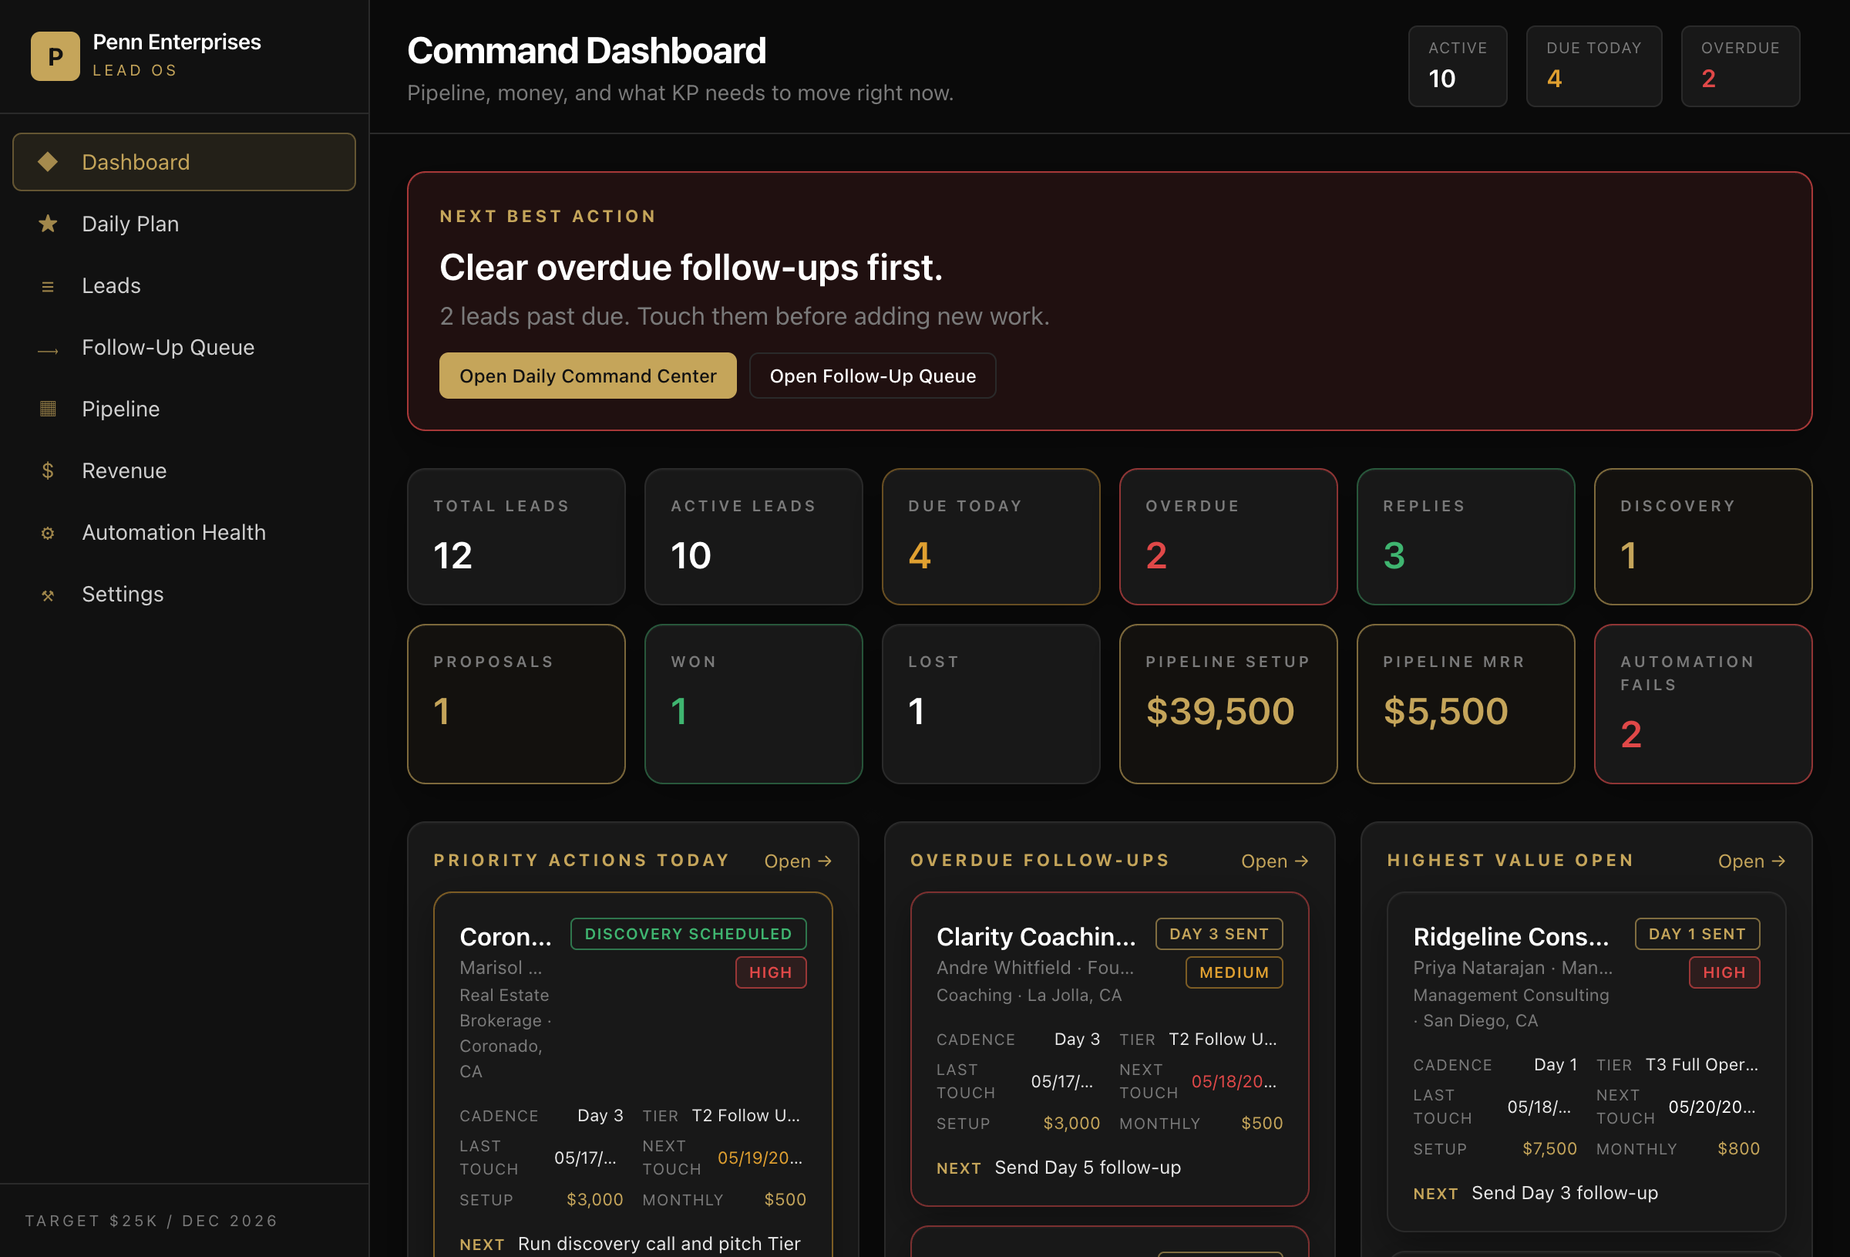Image resolution: width=1850 pixels, height=1257 pixels.
Task: Click HIGH badge on Ridgeline card
Action: coord(1724,972)
